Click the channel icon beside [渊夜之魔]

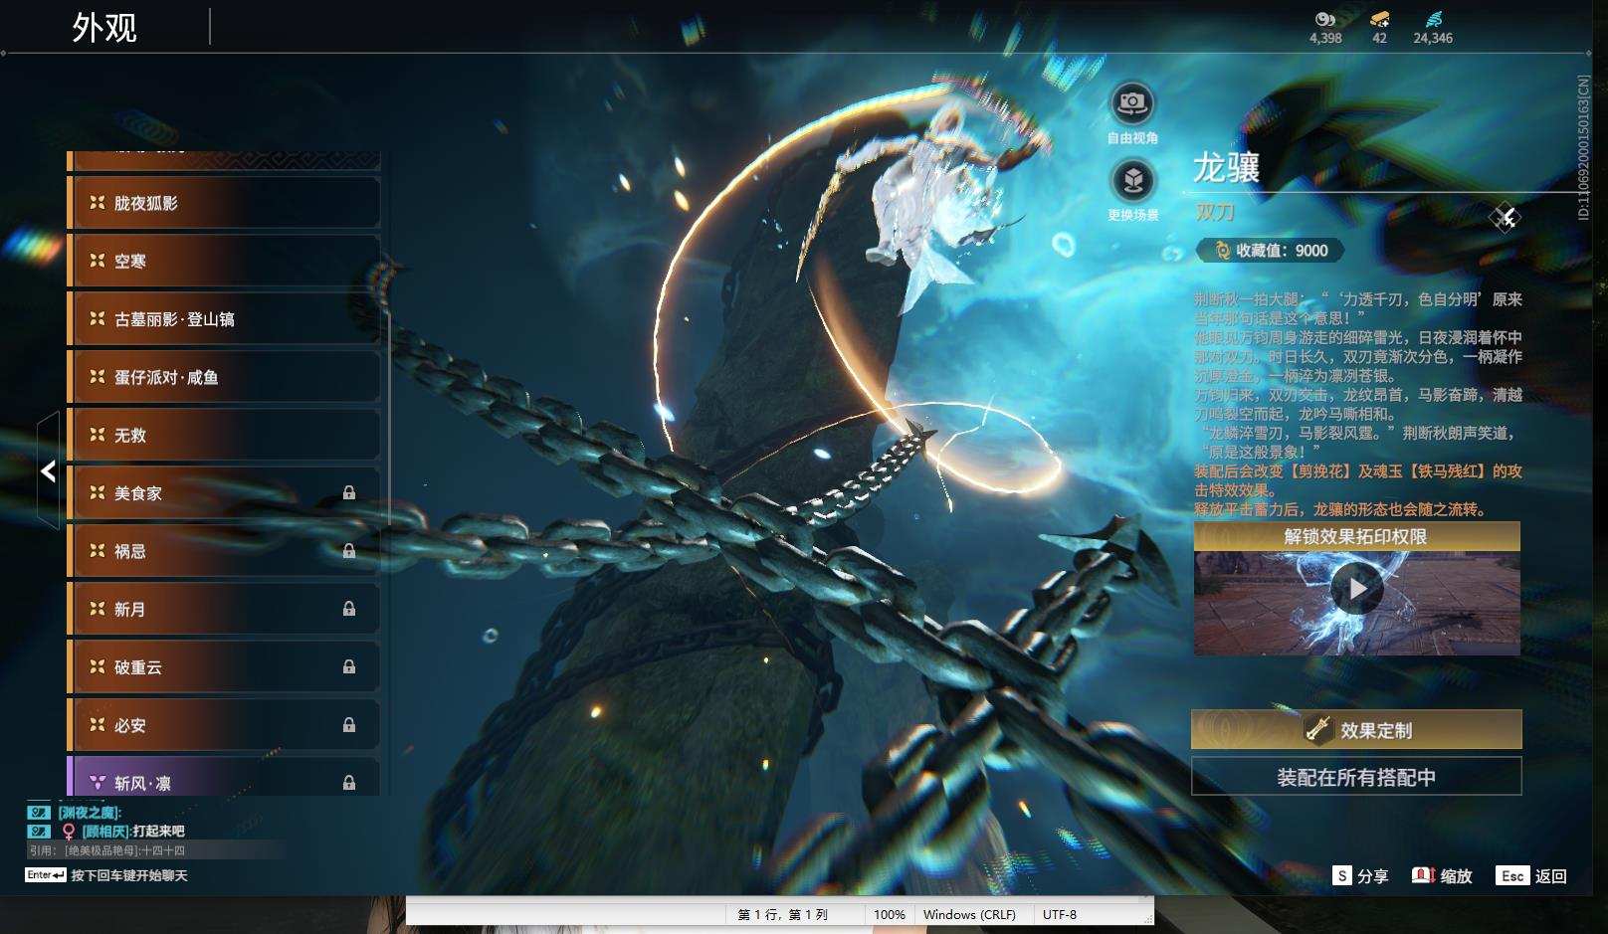click(x=39, y=813)
